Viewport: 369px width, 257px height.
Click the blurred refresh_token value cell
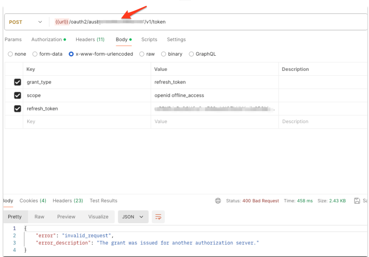tap(214, 109)
